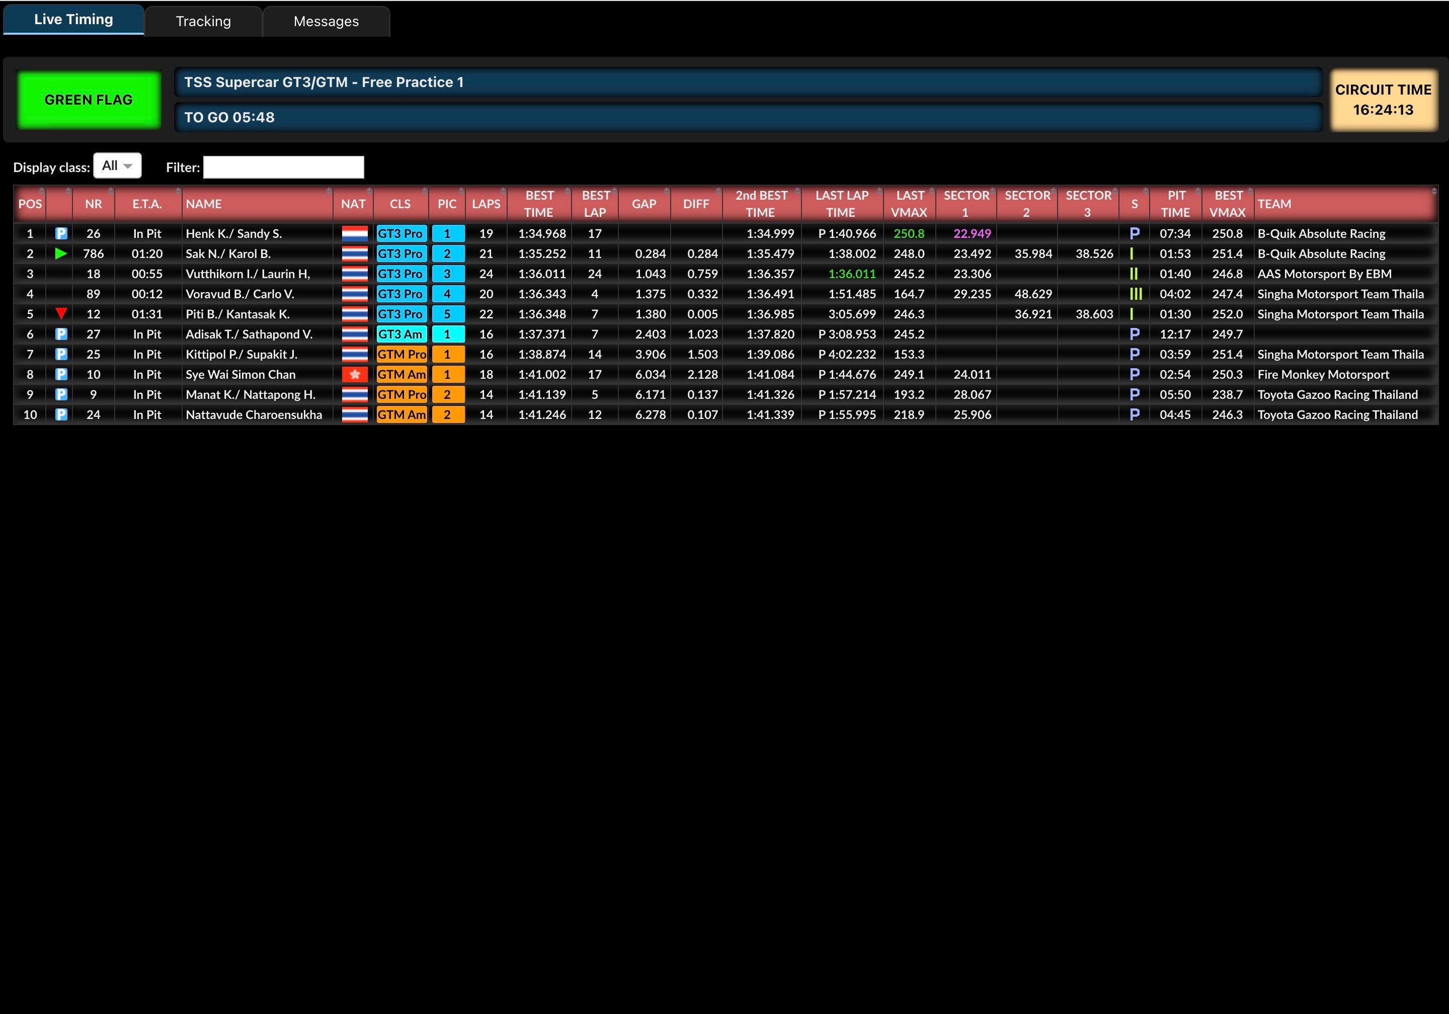Switch to the Tracking tab
The height and width of the screenshot is (1014, 1449).
[203, 22]
